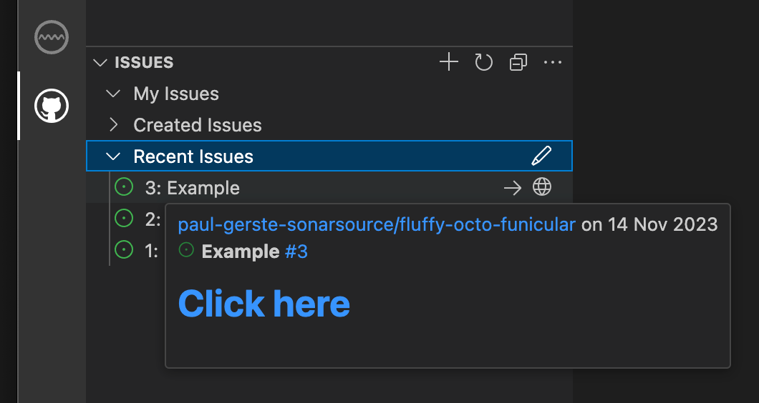Select the "3: Example" issue
Screen dimensions: 759x403
[192, 188]
